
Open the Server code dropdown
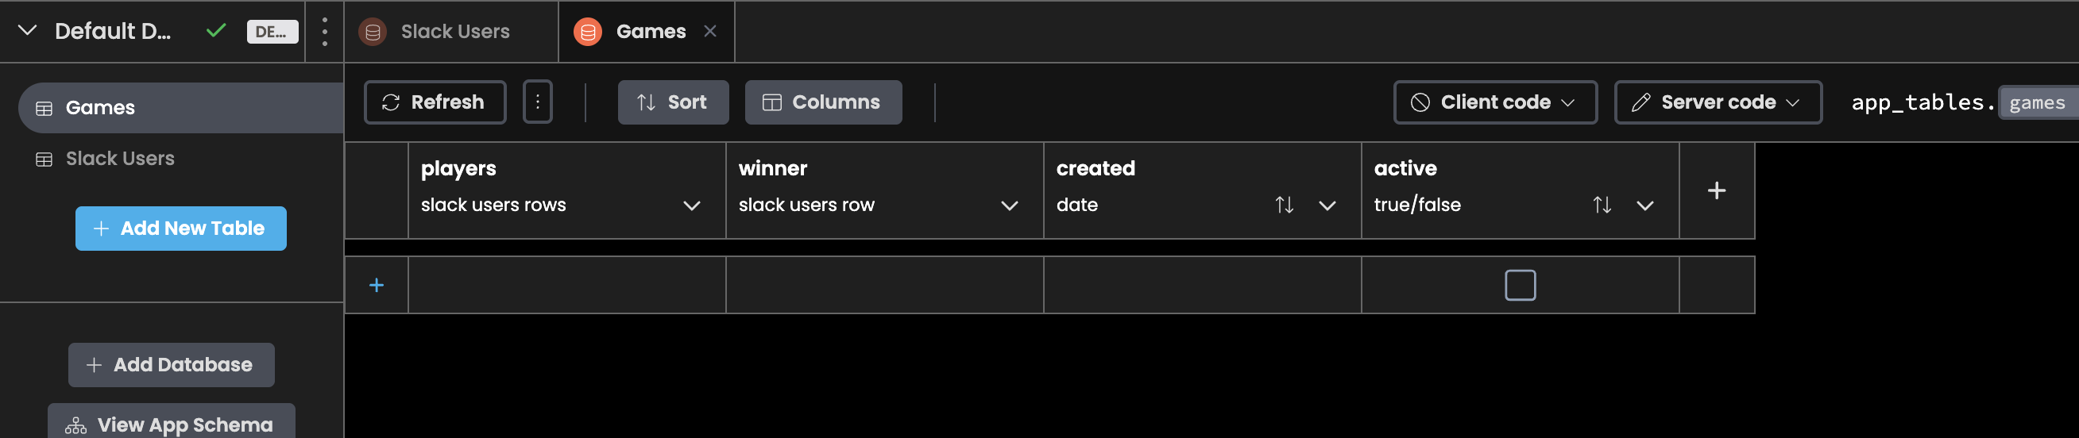(x=1718, y=102)
